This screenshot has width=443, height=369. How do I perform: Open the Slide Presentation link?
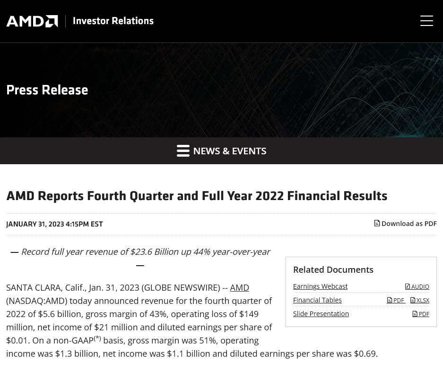tap(321, 314)
